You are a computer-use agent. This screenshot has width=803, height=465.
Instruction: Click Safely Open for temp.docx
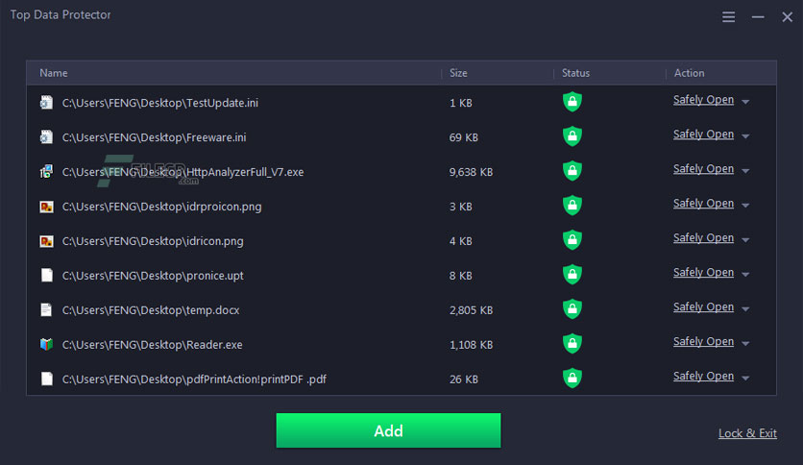point(703,306)
